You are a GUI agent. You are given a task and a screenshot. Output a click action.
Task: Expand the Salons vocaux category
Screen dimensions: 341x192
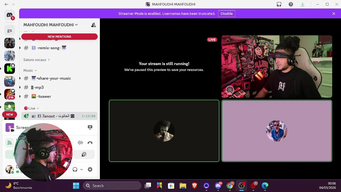(x=36, y=60)
